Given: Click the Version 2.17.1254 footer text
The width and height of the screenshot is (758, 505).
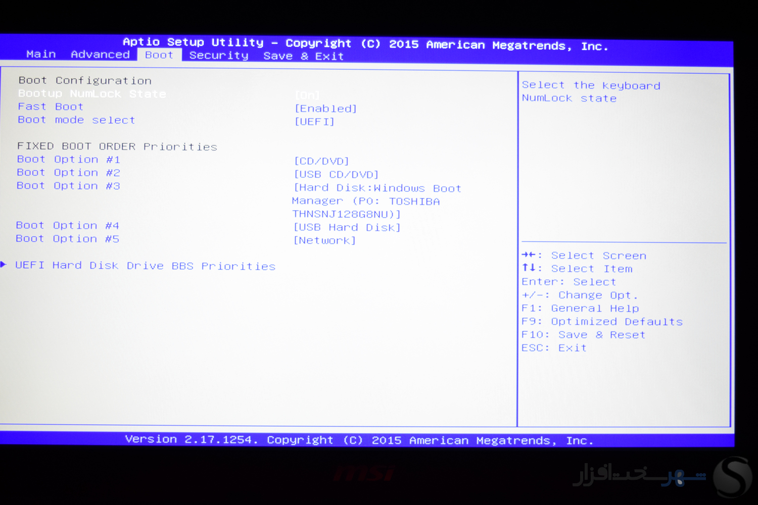Looking at the screenshot, I should (x=359, y=440).
